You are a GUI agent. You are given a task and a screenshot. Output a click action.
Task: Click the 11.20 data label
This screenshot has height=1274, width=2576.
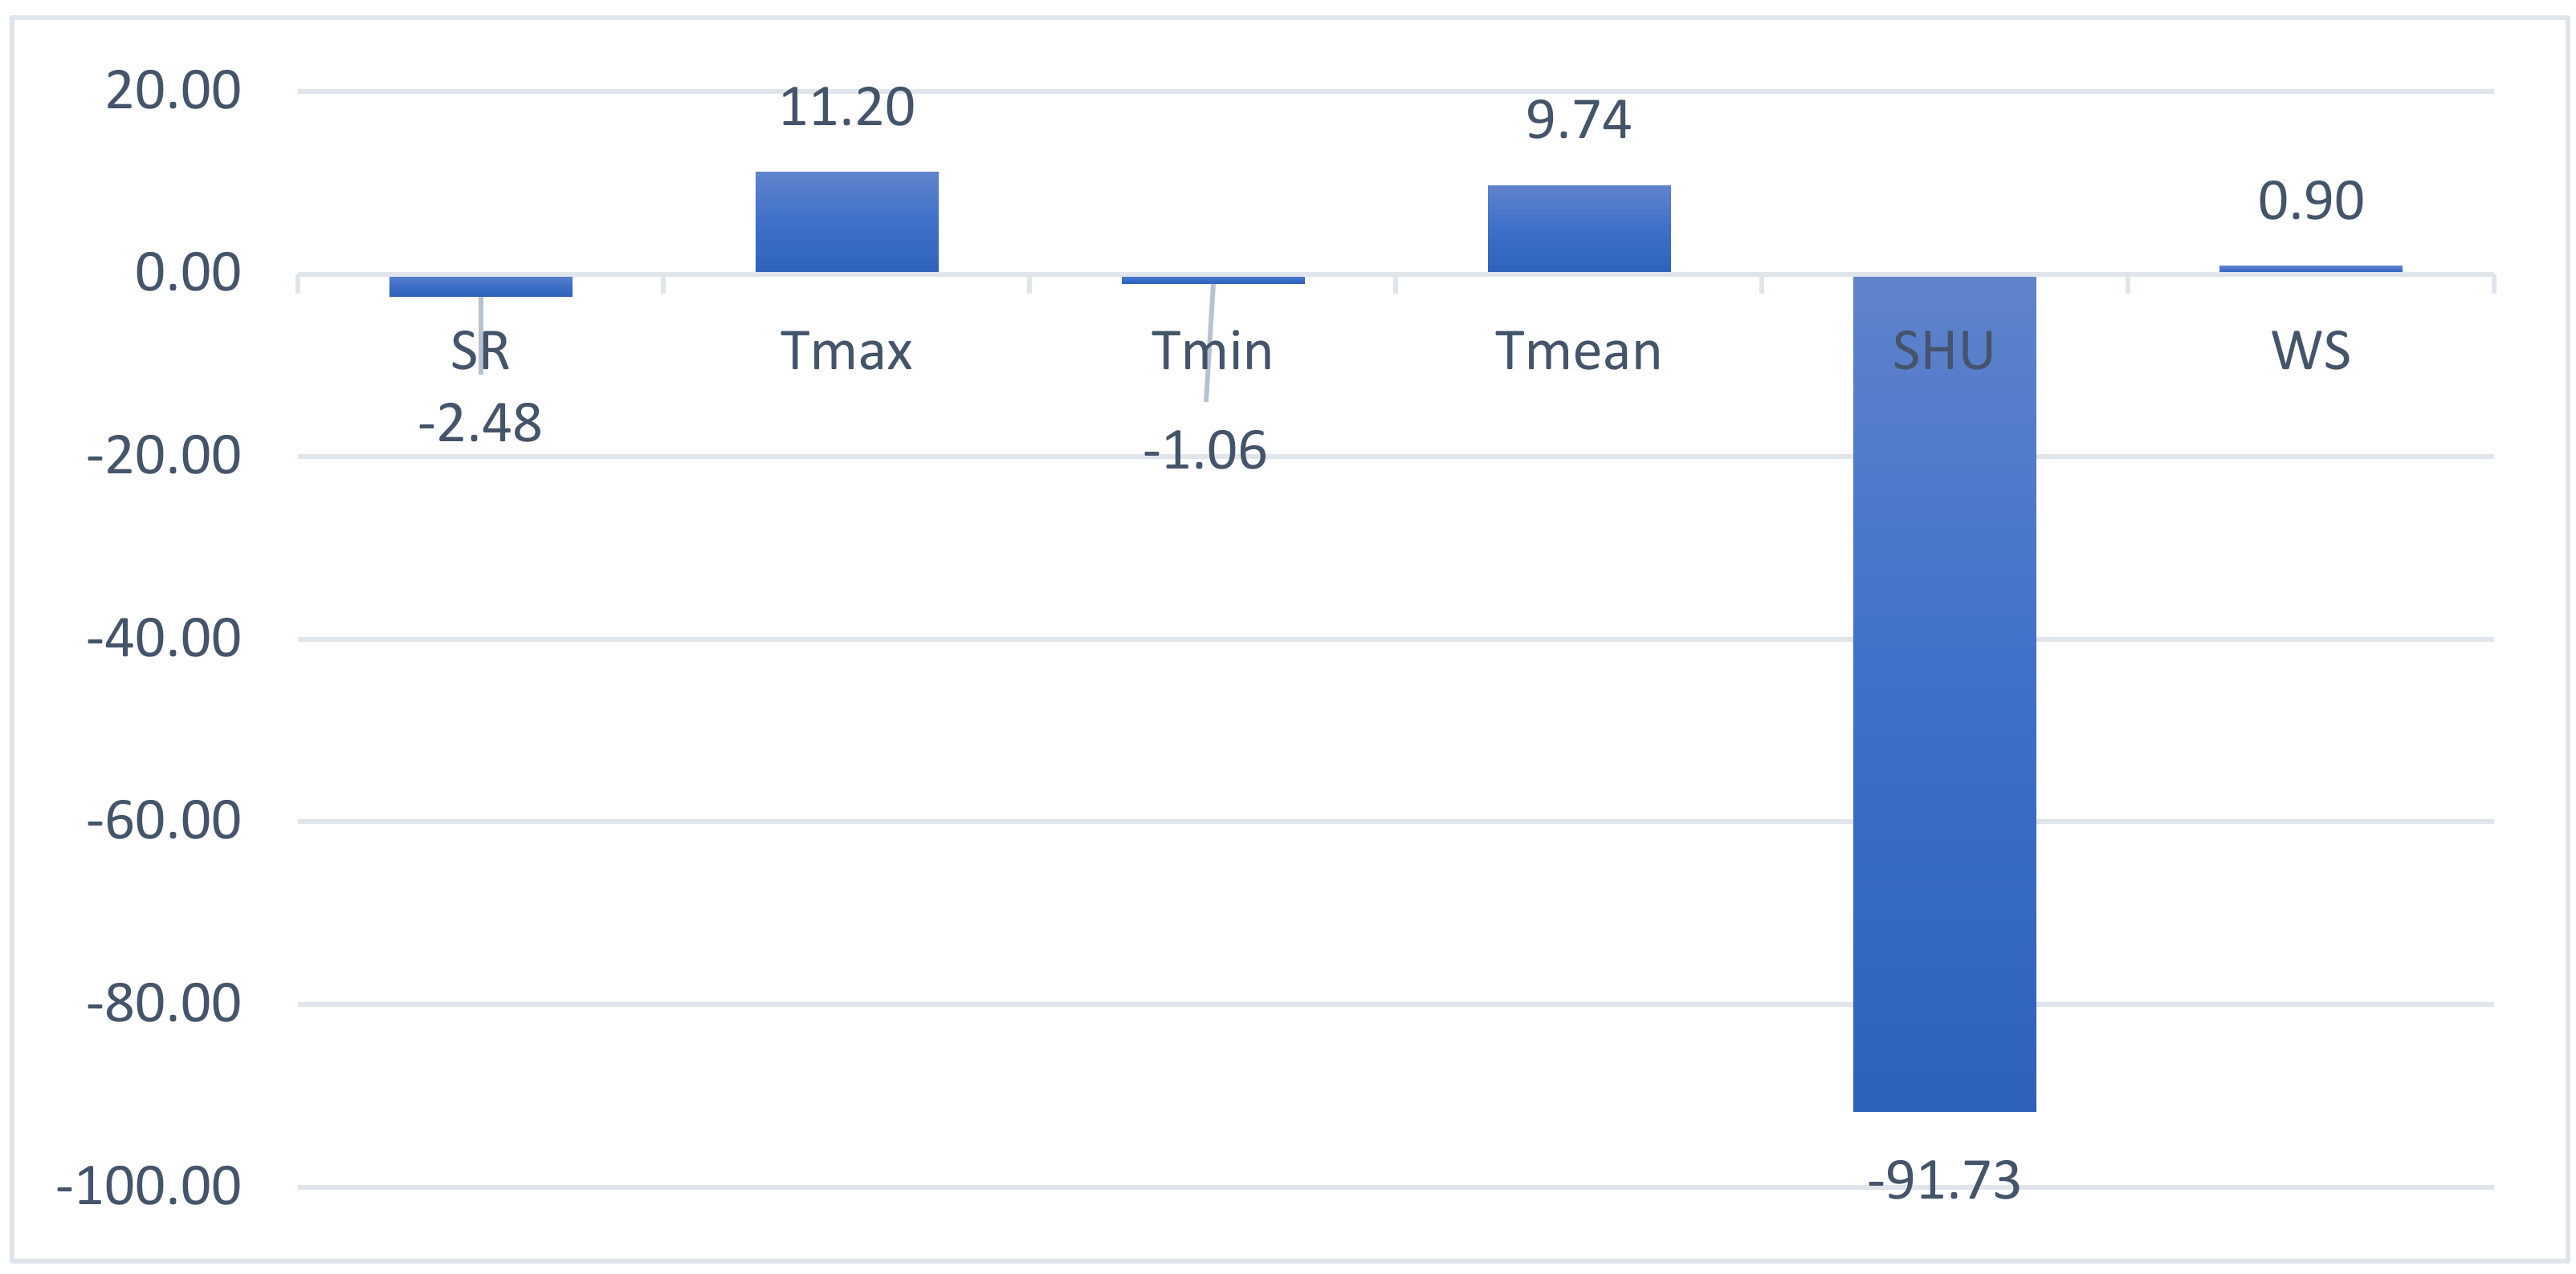(x=846, y=108)
